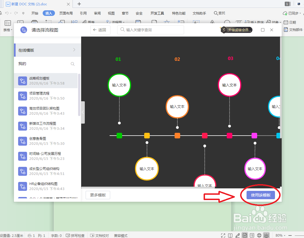Expand the 在线模版 section chevron

click(x=74, y=50)
